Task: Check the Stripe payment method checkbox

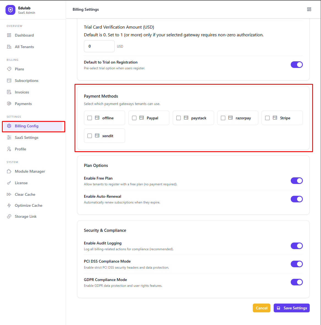Action: [267, 118]
